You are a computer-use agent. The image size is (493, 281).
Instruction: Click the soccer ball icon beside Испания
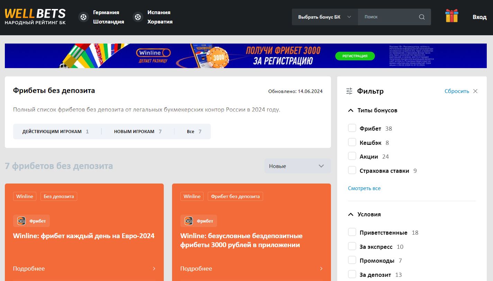tap(138, 17)
